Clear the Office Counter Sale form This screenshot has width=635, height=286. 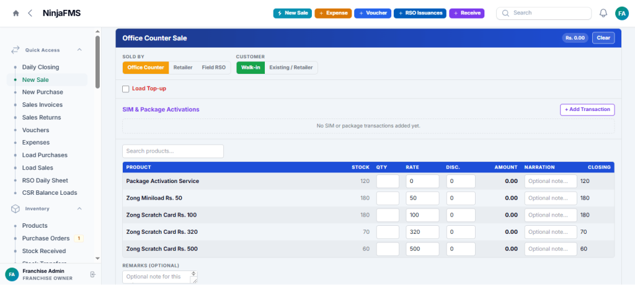click(603, 38)
